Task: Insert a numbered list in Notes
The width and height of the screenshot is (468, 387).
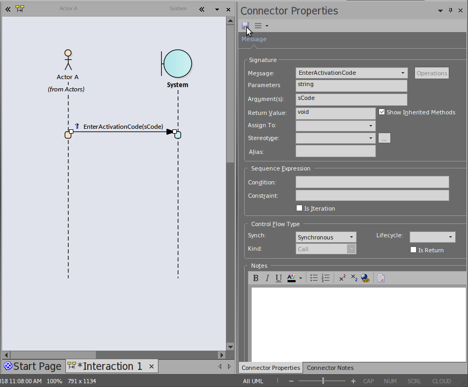Action: (x=326, y=278)
